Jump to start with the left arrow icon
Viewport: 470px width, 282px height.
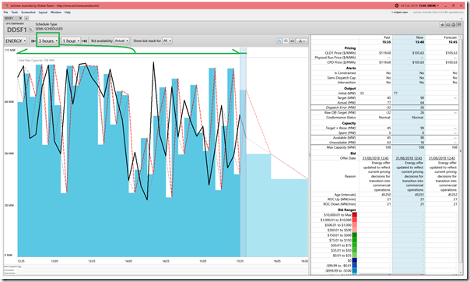coord(33,41)
